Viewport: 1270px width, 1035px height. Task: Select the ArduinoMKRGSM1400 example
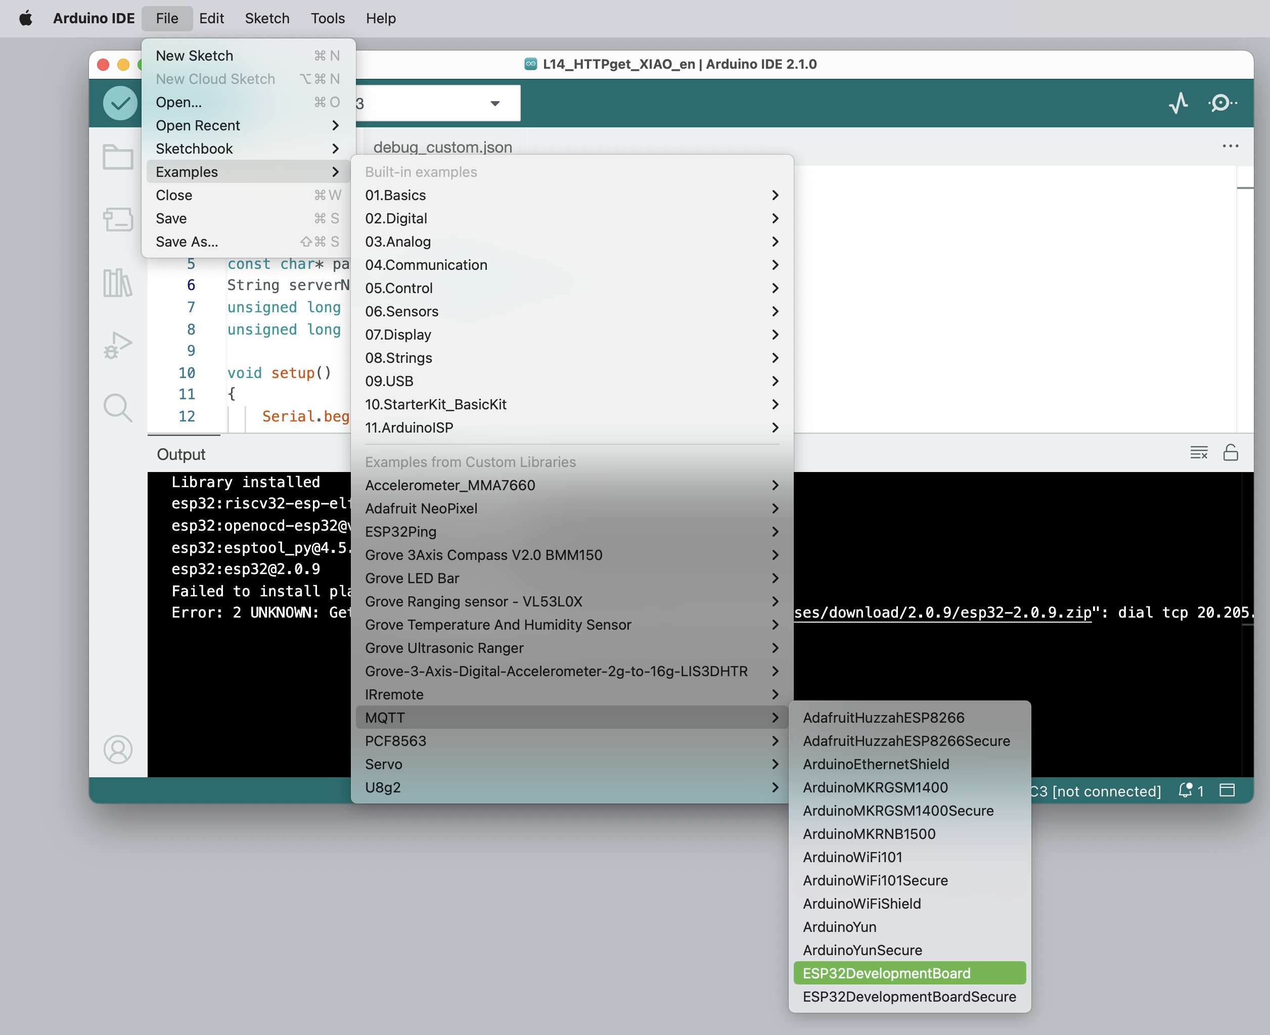coord(910,787)
